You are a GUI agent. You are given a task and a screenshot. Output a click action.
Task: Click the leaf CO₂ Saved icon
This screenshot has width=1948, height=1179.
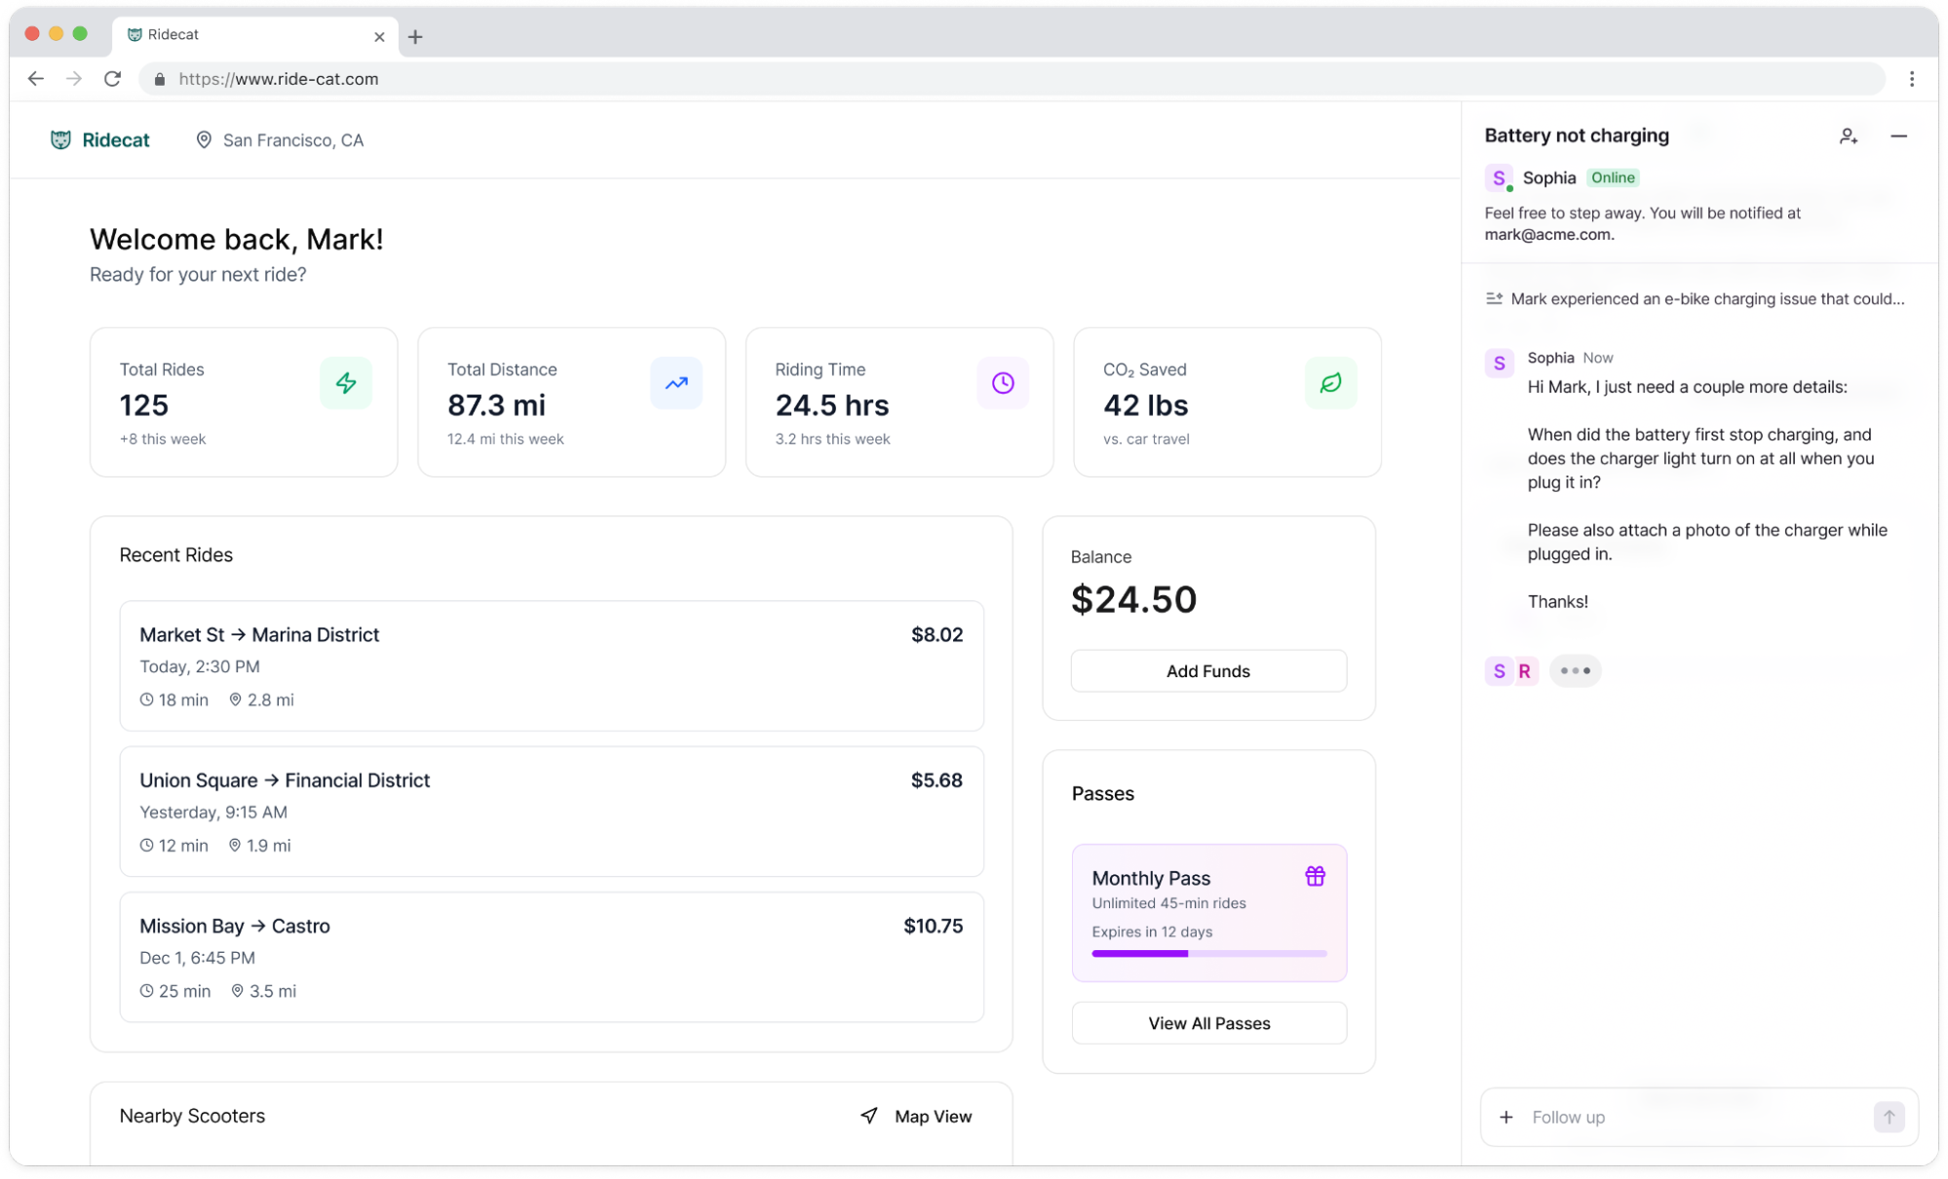pyautogui.click(x=1330, y=383)
